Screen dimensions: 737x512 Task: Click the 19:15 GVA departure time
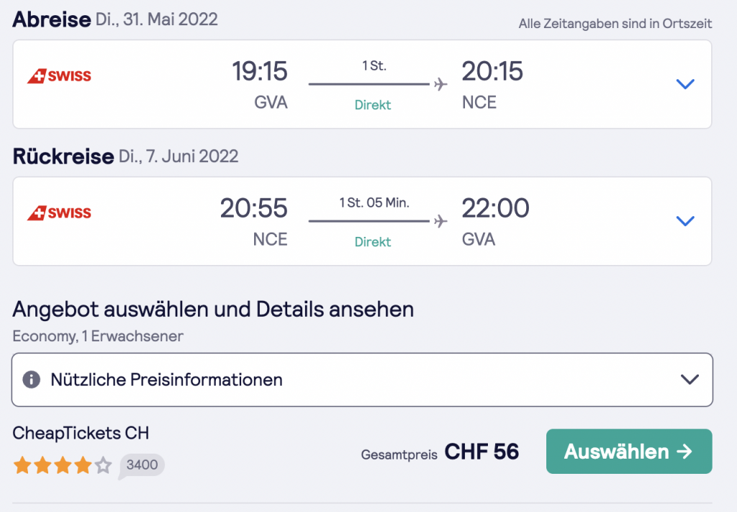[259, 71]
